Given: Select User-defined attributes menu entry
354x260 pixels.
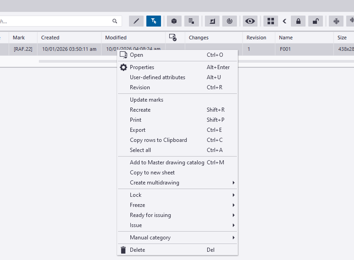Looking at the screenshot, I should pos(177,77).
